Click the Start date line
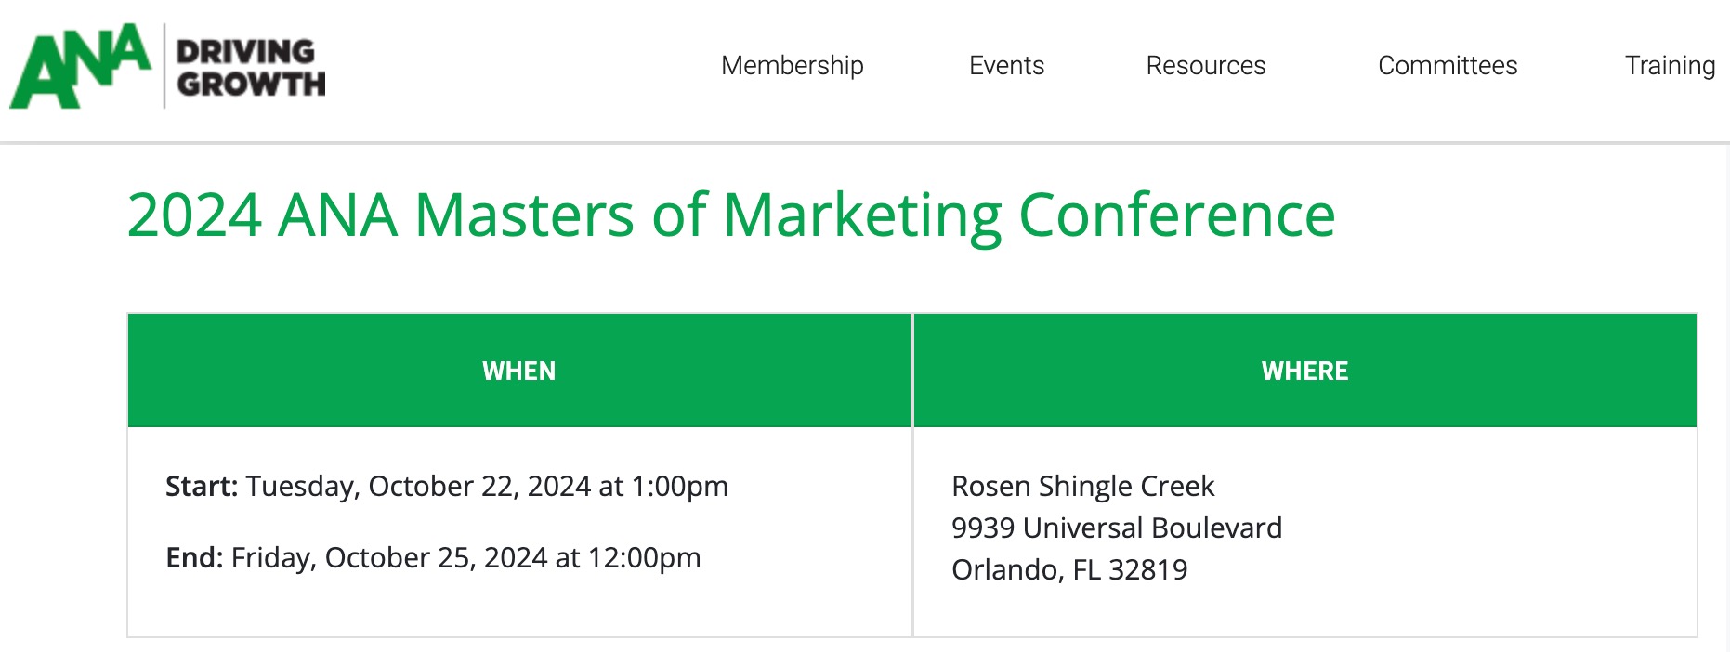1730x652 pixels. pos(447,485)
